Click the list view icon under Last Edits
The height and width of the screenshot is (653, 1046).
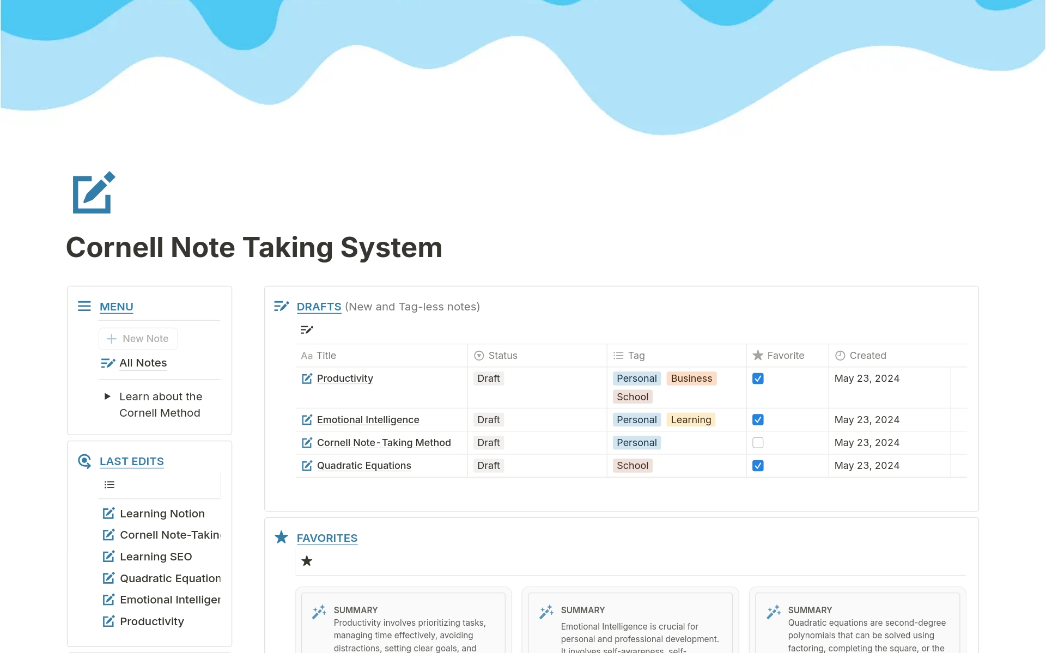pos(110,485)
